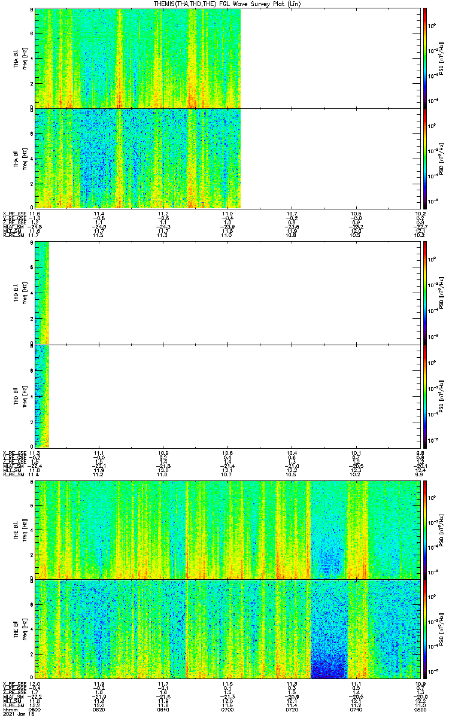Image resolution: width=449 pixels, height=718 pixels.
Task: Click the '0800' time tick label
Action: point(420,710)
